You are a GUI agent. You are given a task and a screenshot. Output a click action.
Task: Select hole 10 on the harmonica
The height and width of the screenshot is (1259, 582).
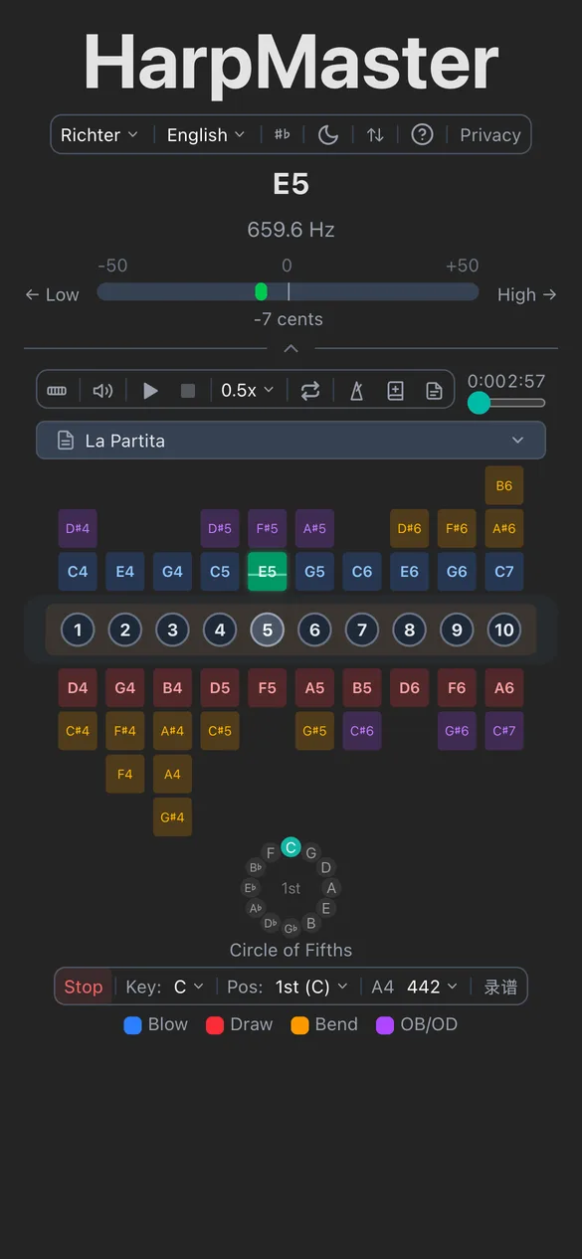coord(504,629)
